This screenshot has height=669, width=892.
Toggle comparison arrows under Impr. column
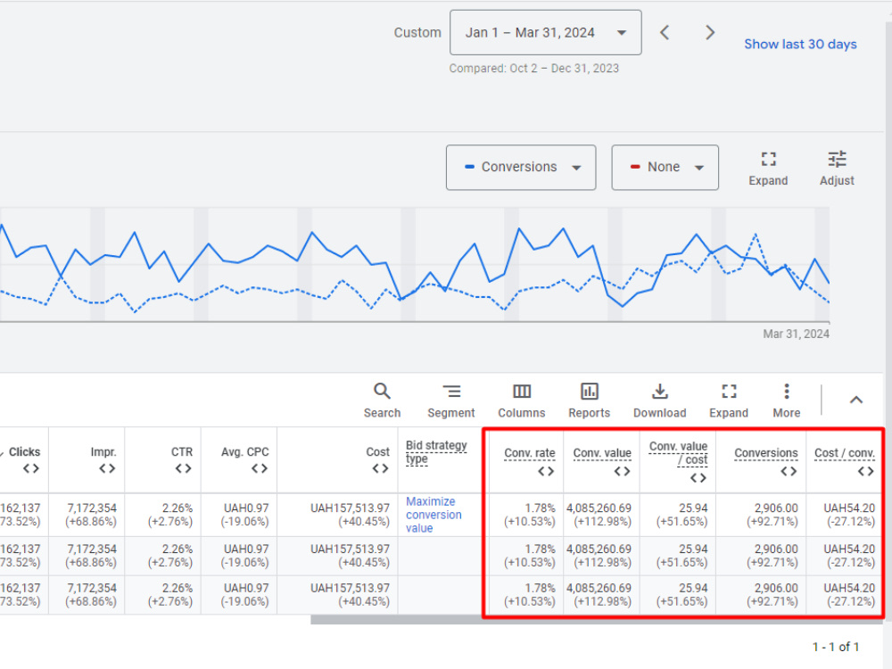click(107, 469)
